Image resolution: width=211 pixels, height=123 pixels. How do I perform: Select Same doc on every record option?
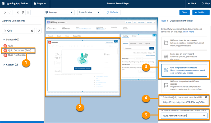[185, 56]
